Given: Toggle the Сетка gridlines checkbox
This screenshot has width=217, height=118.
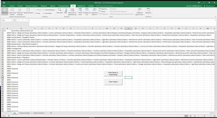Looking at the screenshot, I should point(36,13).
